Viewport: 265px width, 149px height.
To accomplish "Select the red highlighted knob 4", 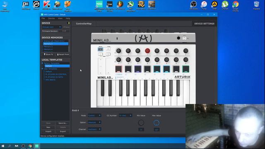I will pos(147,50).
